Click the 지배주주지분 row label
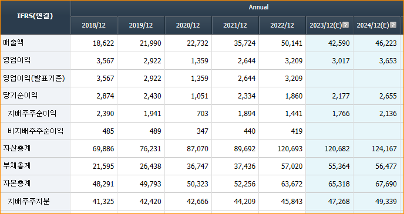The image size is (404, 214). 29,201
